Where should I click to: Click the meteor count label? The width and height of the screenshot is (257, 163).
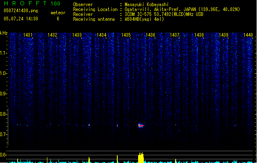pos(58,13)
